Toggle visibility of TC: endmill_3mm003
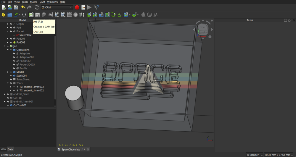The width and height of the screenshot is (296, 157). [x=14, y=87]
